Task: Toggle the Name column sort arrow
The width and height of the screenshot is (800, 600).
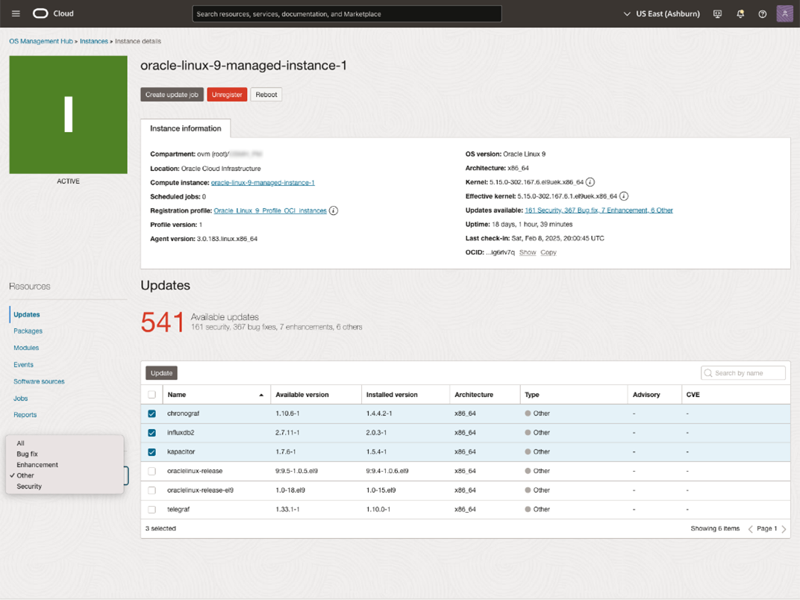Action: (261, 394)
